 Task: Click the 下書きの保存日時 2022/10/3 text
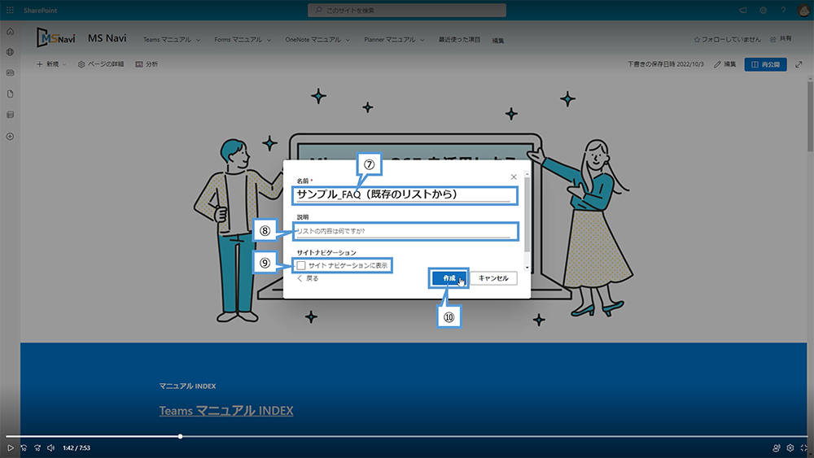665,64
